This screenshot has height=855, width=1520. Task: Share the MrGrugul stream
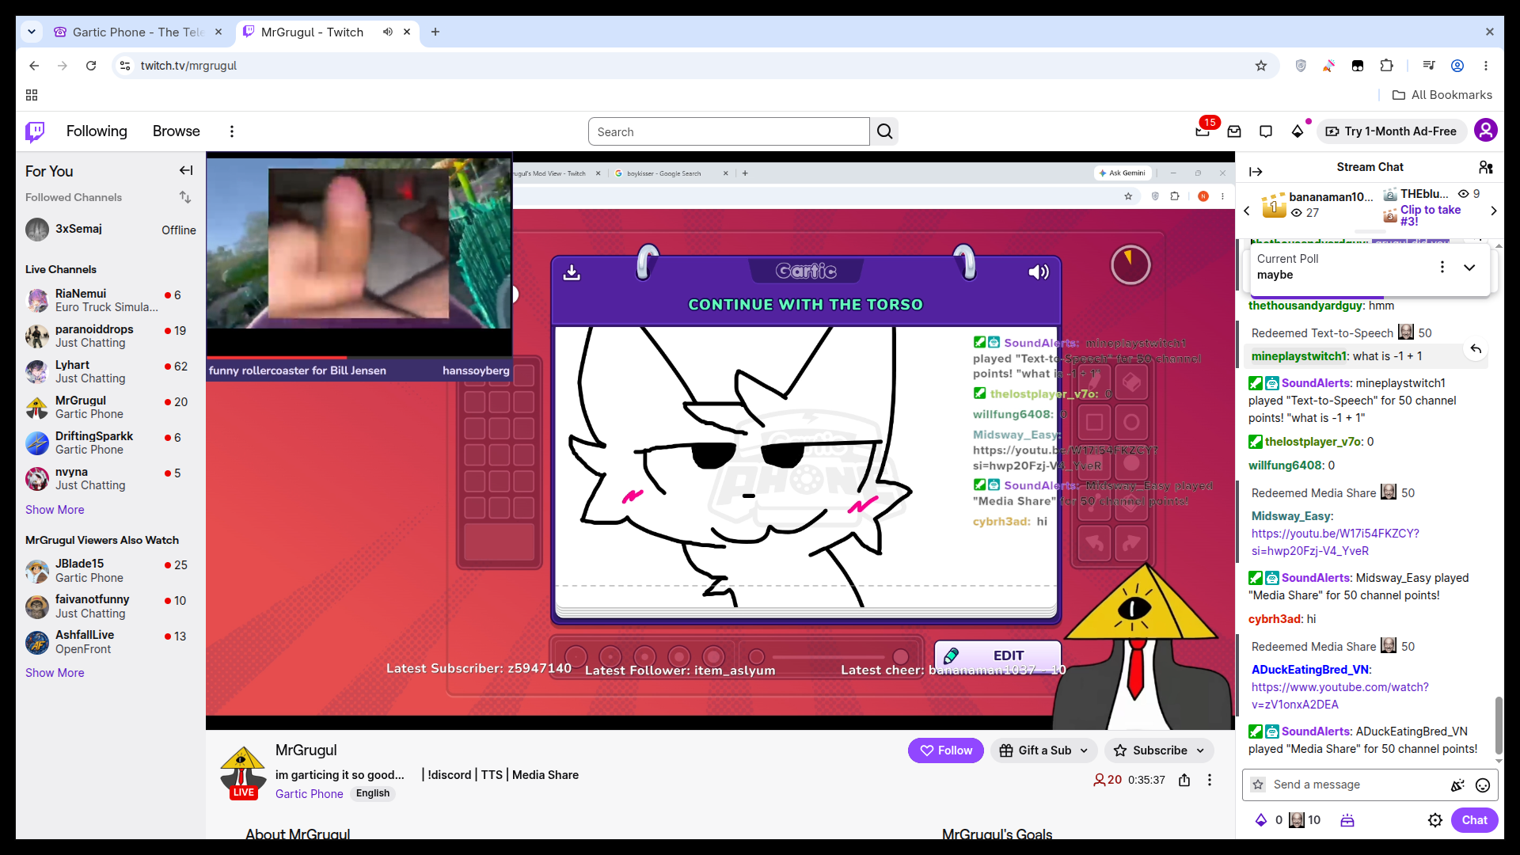coord(1184,780)
